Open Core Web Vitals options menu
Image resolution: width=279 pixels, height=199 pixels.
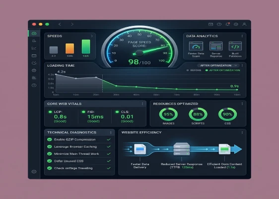[x=142, y=104]
